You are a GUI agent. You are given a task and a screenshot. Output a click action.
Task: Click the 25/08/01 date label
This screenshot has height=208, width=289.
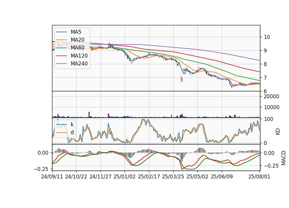point(259,177)
